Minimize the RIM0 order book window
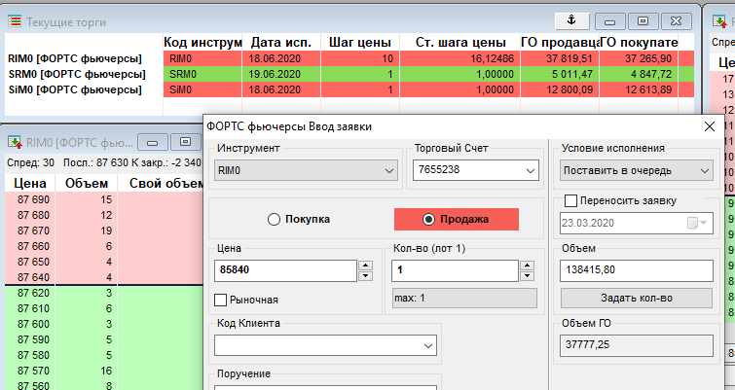The height and width of the screenshot is (390, 735). tap(152, 142)
